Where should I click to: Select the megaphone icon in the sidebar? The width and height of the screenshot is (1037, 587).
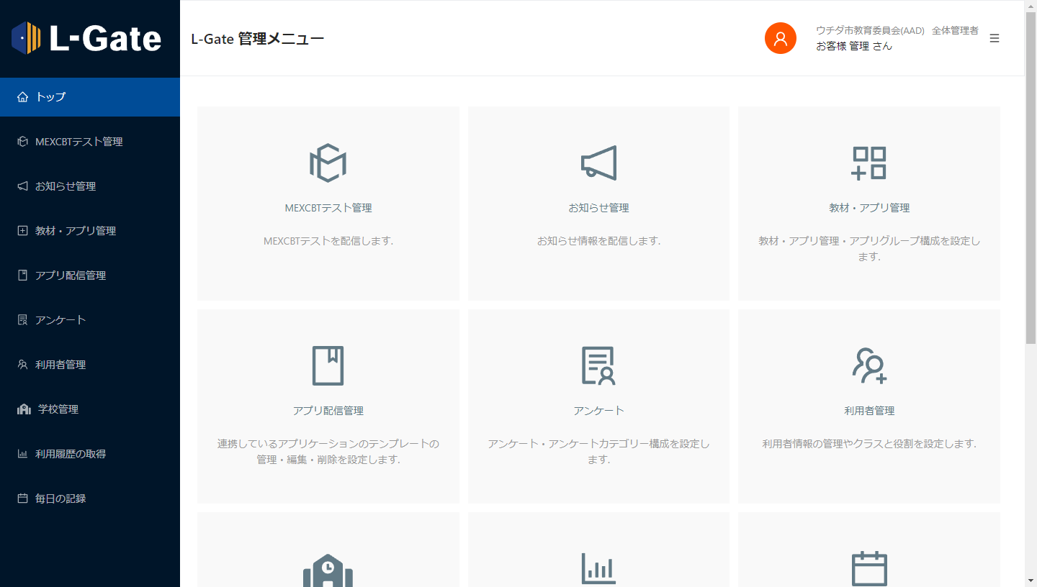coord(22,186)
